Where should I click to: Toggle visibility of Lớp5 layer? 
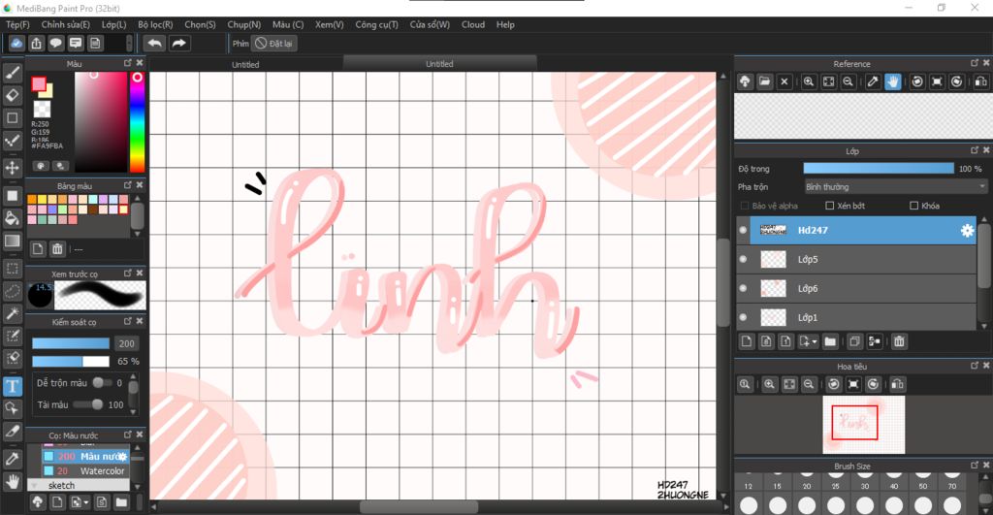743,259
